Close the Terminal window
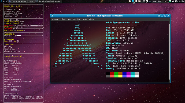 coord(168,16)
